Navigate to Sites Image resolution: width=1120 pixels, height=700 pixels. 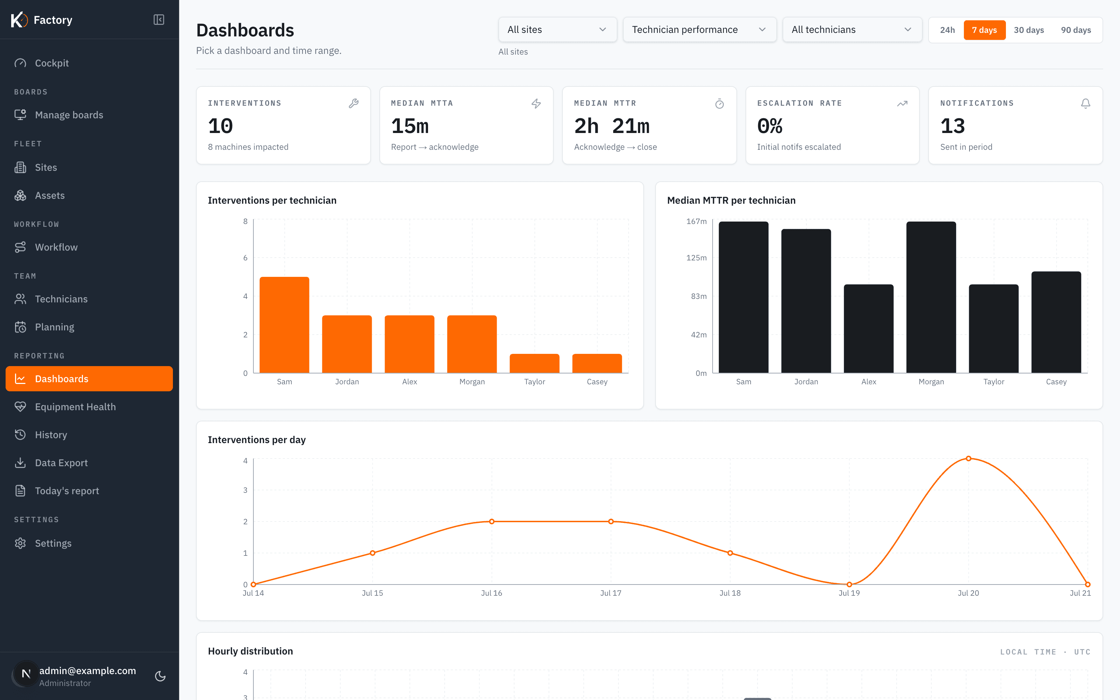[89, 167]
